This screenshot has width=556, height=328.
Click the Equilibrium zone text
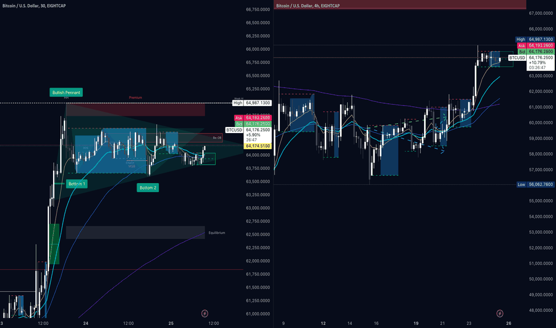217,233
